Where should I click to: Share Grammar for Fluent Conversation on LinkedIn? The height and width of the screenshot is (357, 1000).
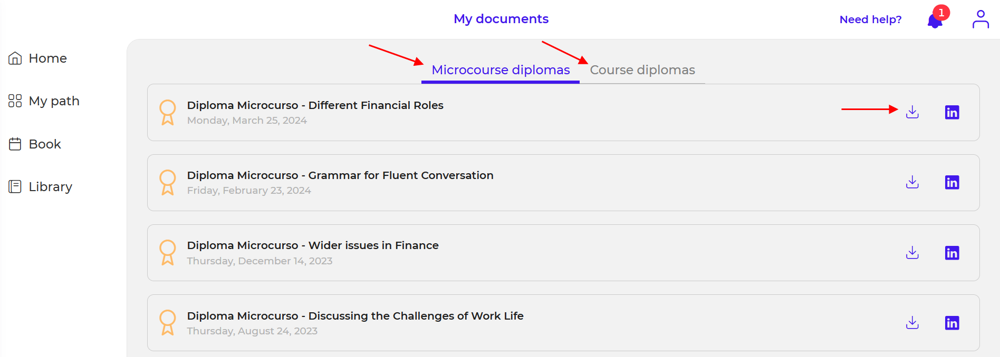point(951,182)
